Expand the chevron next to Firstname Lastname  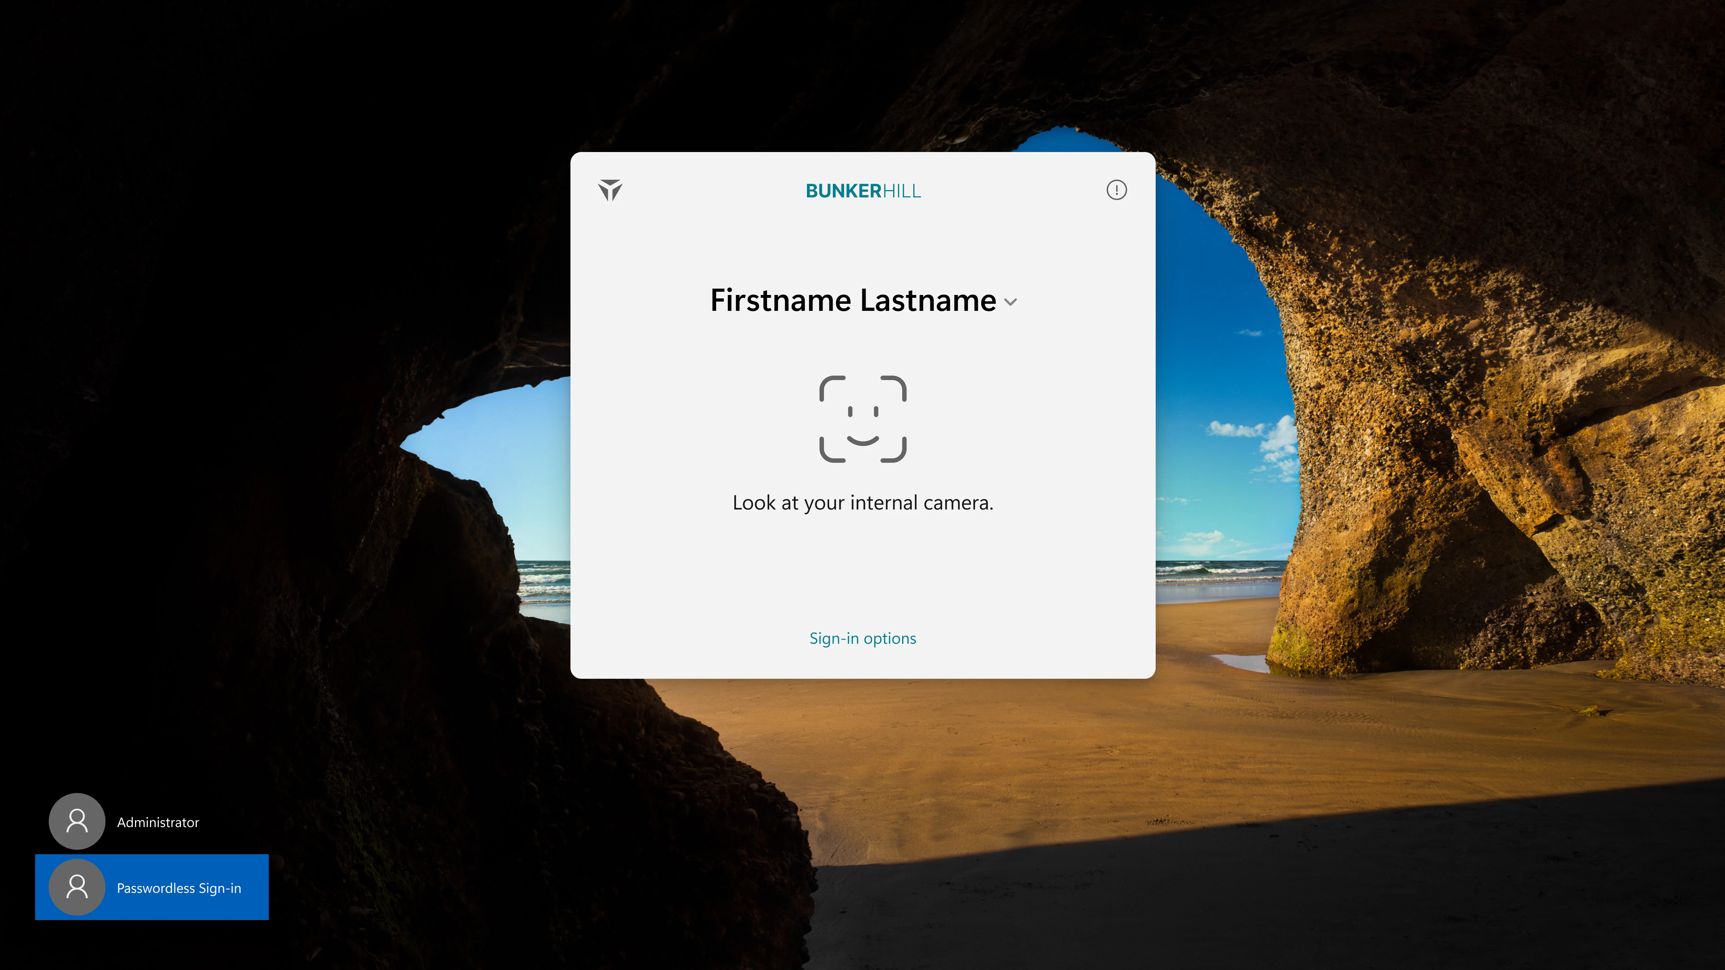[1011, 302]
